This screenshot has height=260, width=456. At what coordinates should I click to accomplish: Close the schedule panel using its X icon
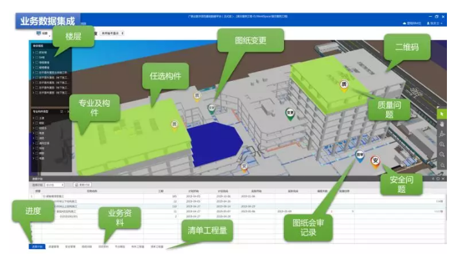coord(443,178)
